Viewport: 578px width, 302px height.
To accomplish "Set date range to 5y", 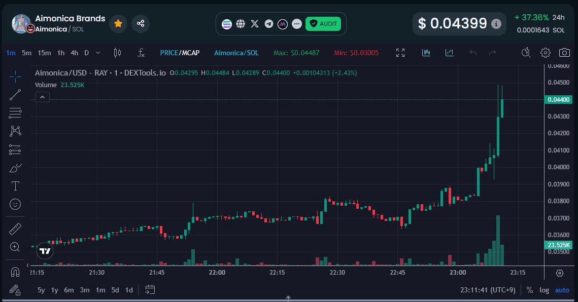I will pyautogui.click(x=41, y=290).
